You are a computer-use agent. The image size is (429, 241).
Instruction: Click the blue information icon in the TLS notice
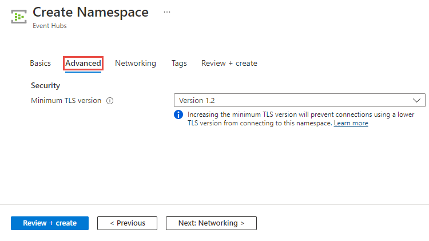pos(178,114)
